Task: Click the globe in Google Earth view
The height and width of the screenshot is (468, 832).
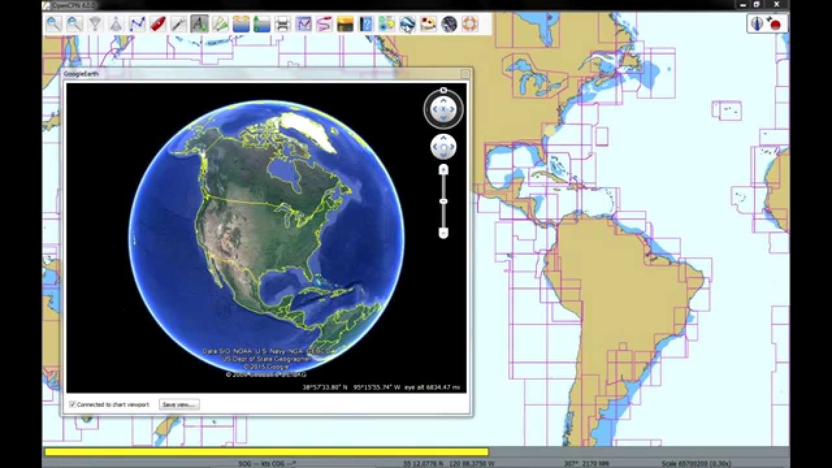Action: coord(266,237)
